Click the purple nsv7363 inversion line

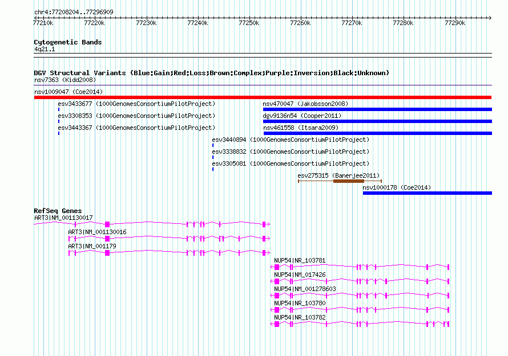(x=263, y=85)
